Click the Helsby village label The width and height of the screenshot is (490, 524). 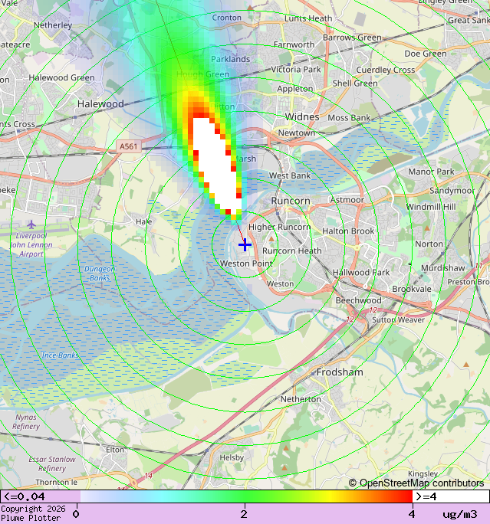tap(232, 457)
